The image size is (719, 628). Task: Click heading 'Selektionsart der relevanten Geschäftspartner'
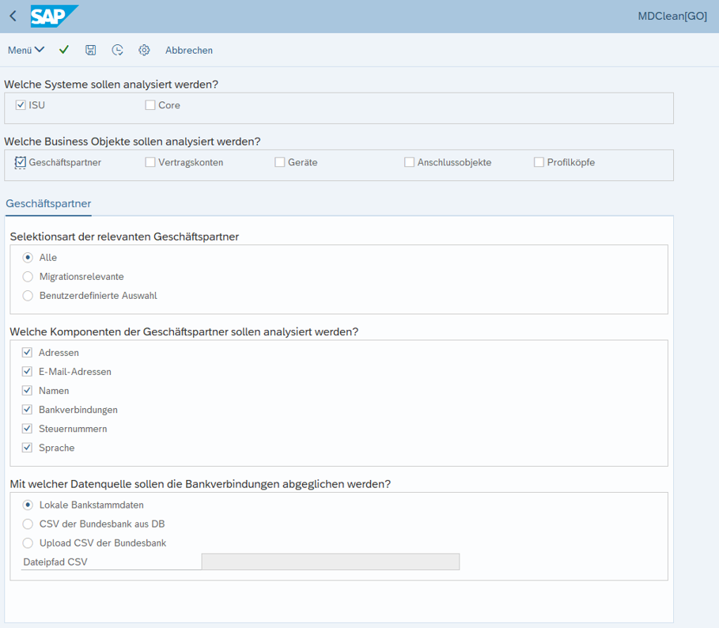point(124,236)
